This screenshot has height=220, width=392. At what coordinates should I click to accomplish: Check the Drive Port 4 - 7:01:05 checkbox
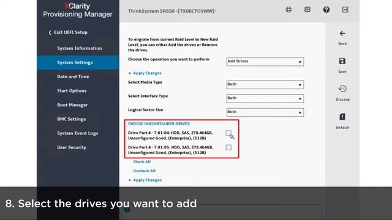[x=228, y=147]
